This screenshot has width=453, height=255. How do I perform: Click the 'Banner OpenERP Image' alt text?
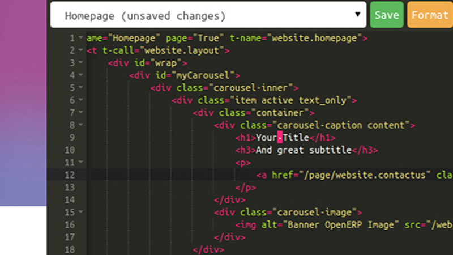[x=323, y=225]
